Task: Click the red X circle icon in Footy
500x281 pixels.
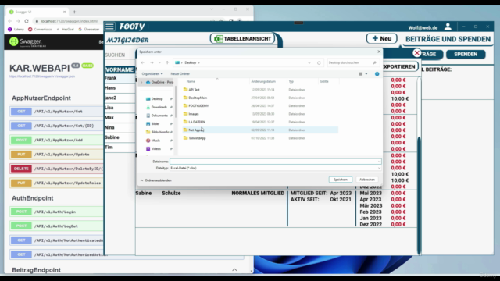Action: pos(416,53)
